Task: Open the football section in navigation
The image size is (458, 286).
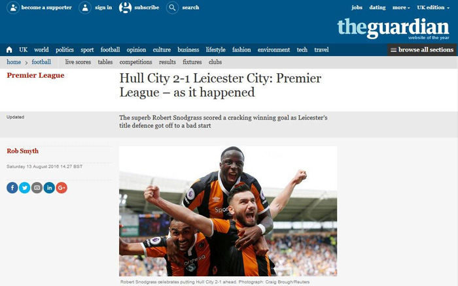Action: (x=110, y=50)
